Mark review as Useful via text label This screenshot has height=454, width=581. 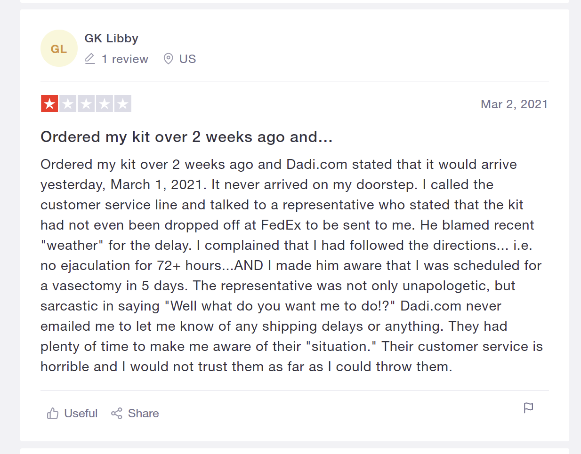(81, 414)
